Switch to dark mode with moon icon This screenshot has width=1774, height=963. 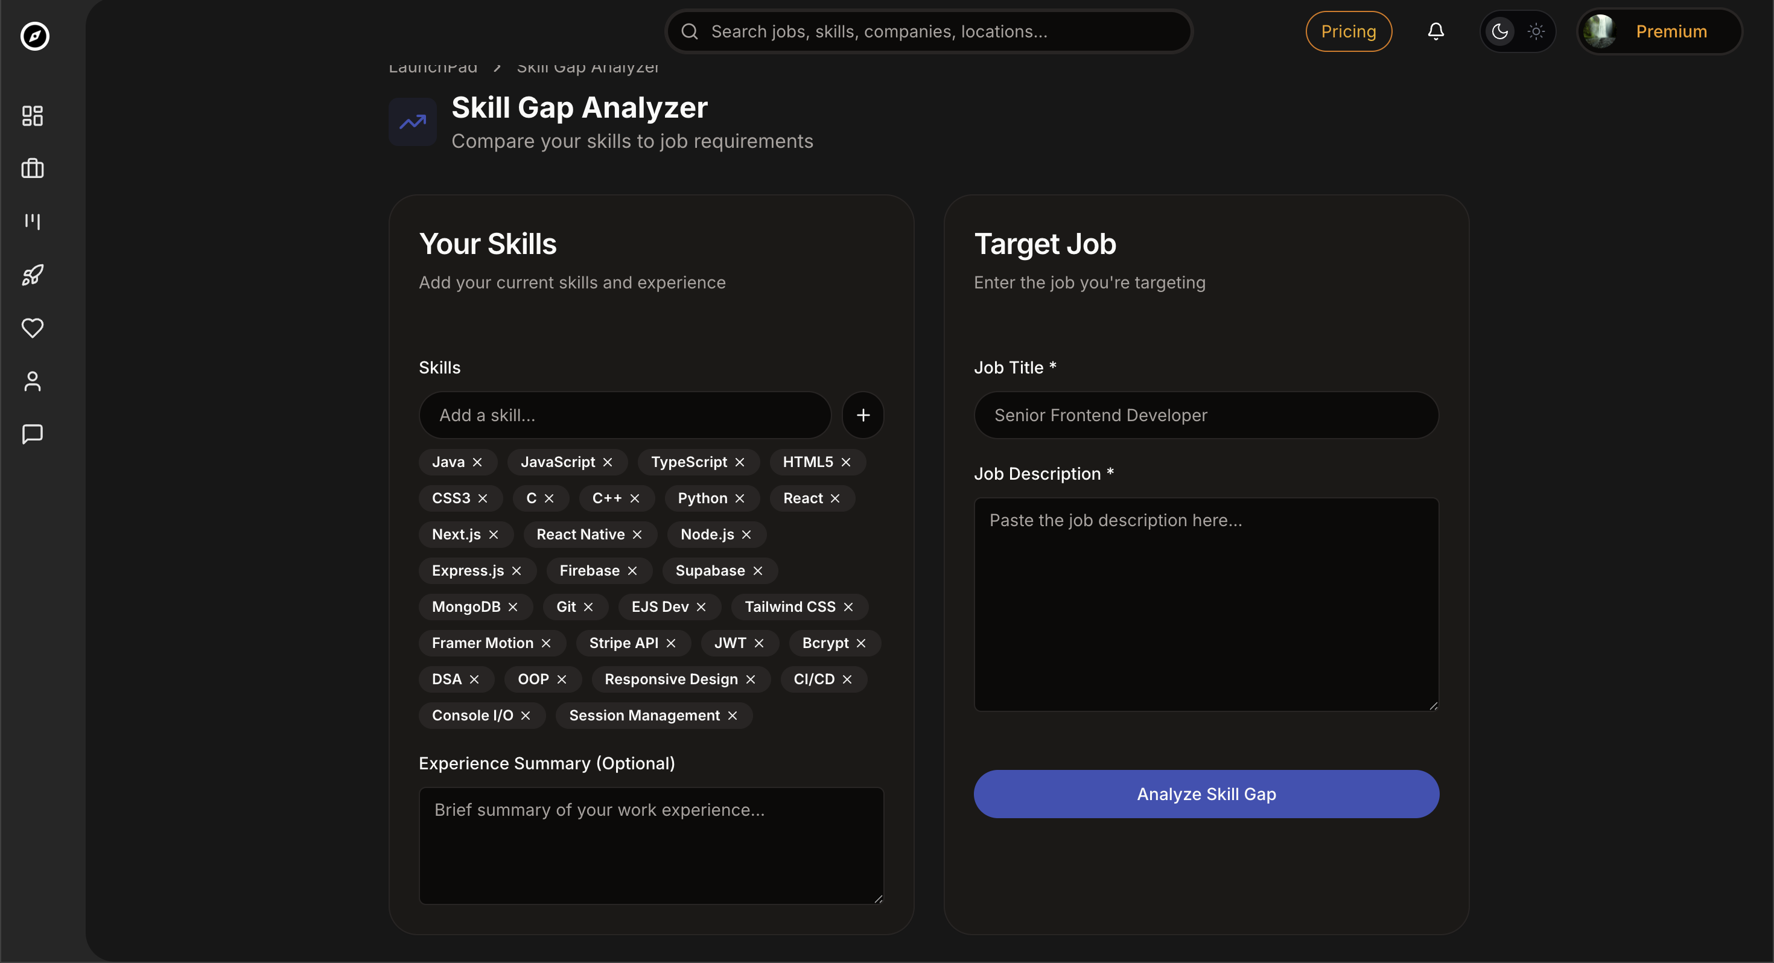tap(1500, 32)
